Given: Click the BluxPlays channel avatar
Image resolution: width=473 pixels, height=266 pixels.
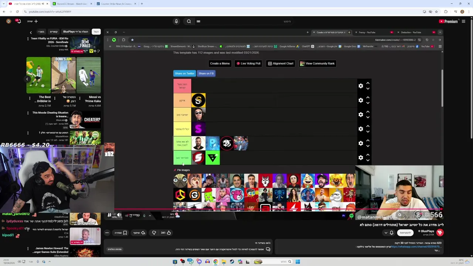Looking at the screenshot, I should [x=440, y=232].
